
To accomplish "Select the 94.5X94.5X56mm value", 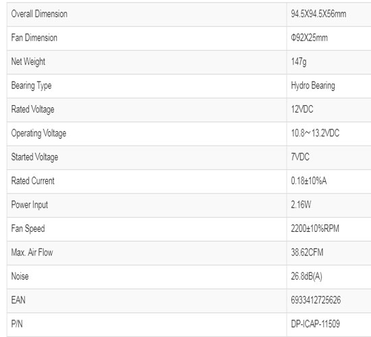I will click(x=318, y=14).
